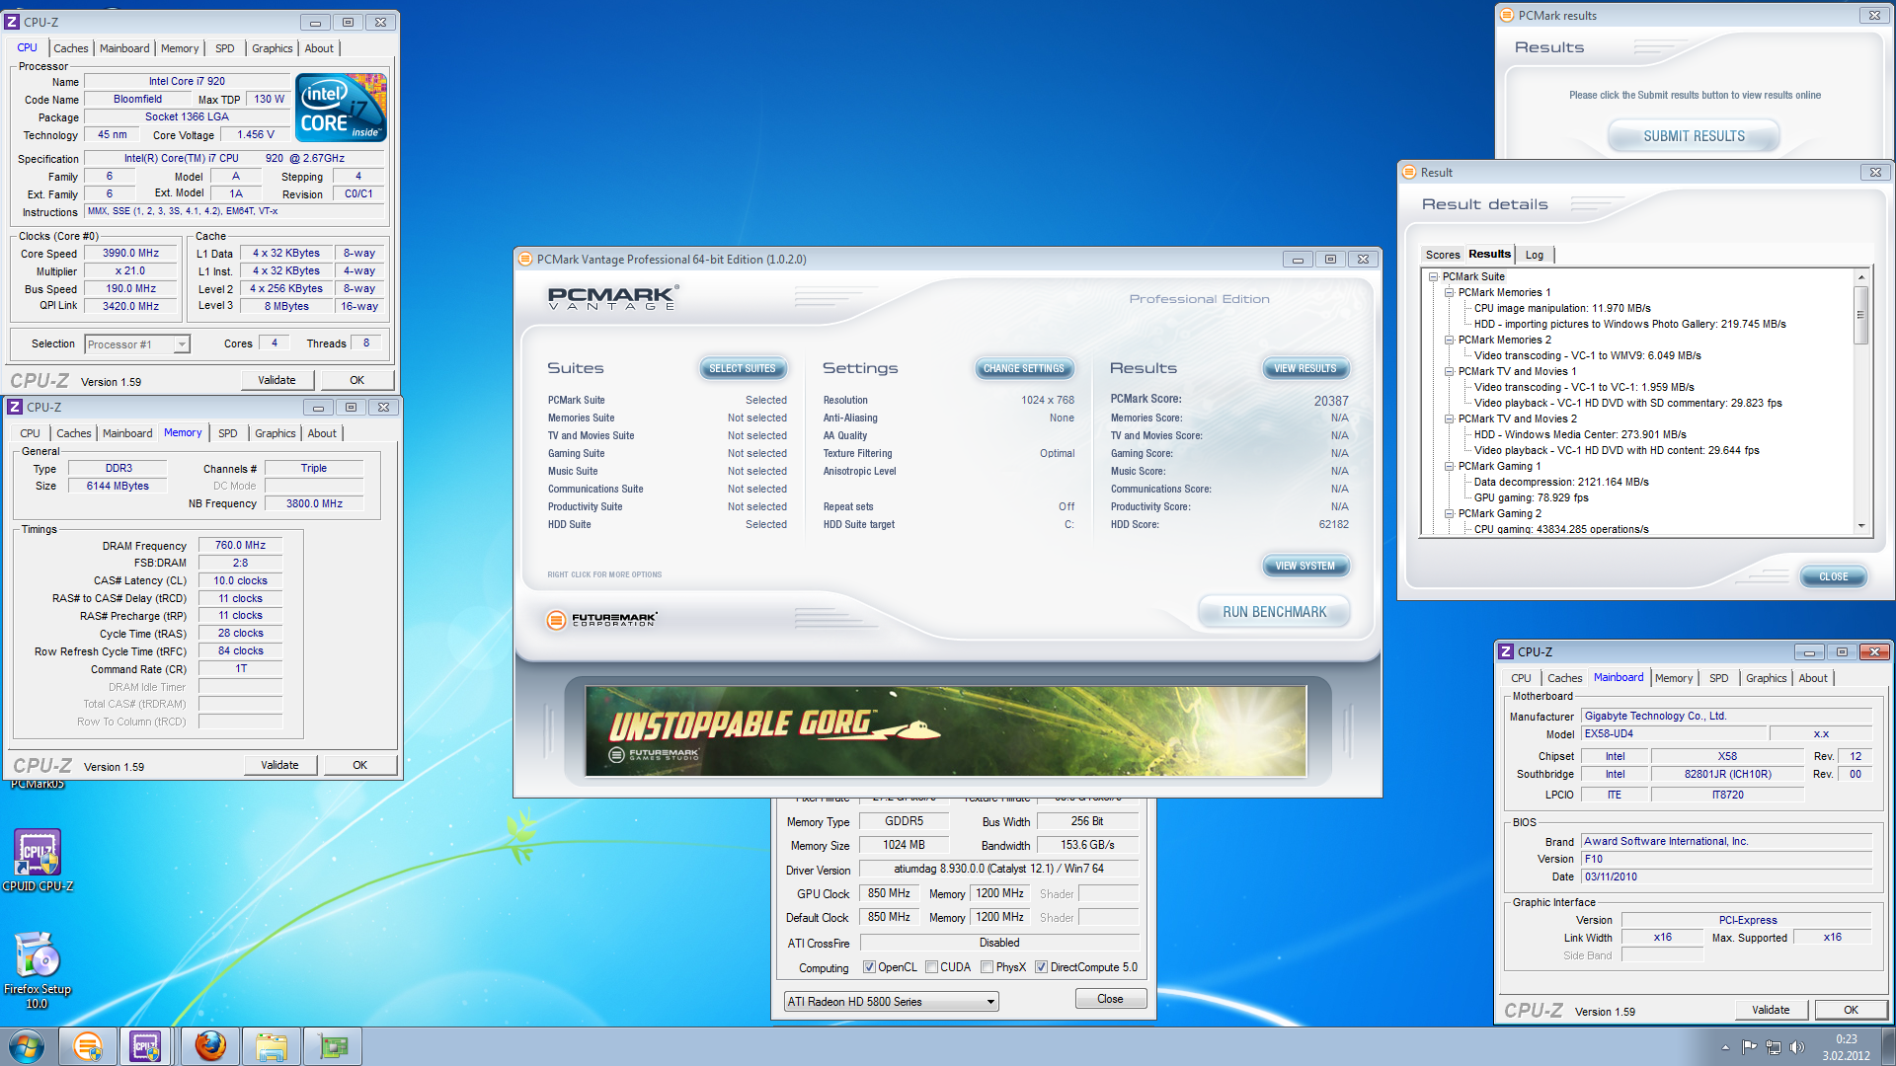1896x1066 pixels.
Task: Click CPU-Z icon in top-left title bar
Action: click(x=13, y=22)
